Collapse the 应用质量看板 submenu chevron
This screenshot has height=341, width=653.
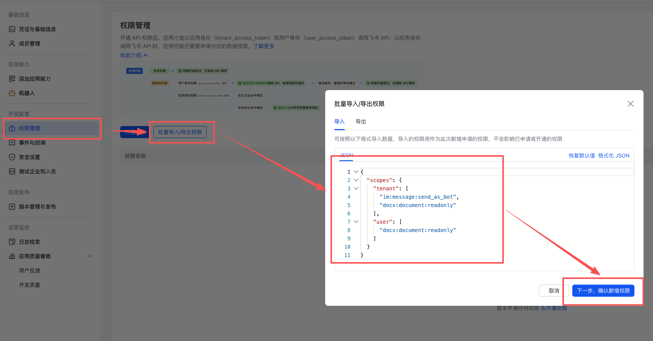pyautogui.click(x=90, y=256)
